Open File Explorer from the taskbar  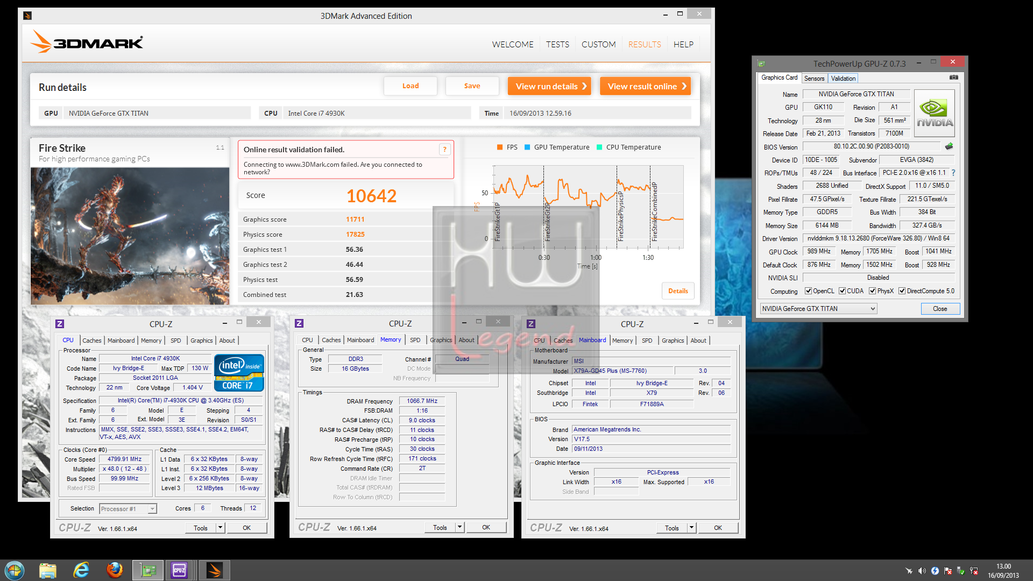[48, 570]
